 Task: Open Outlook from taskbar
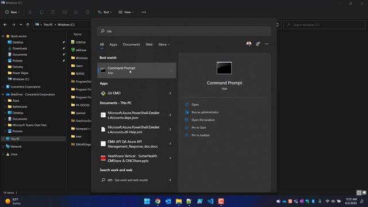point(168,201)
